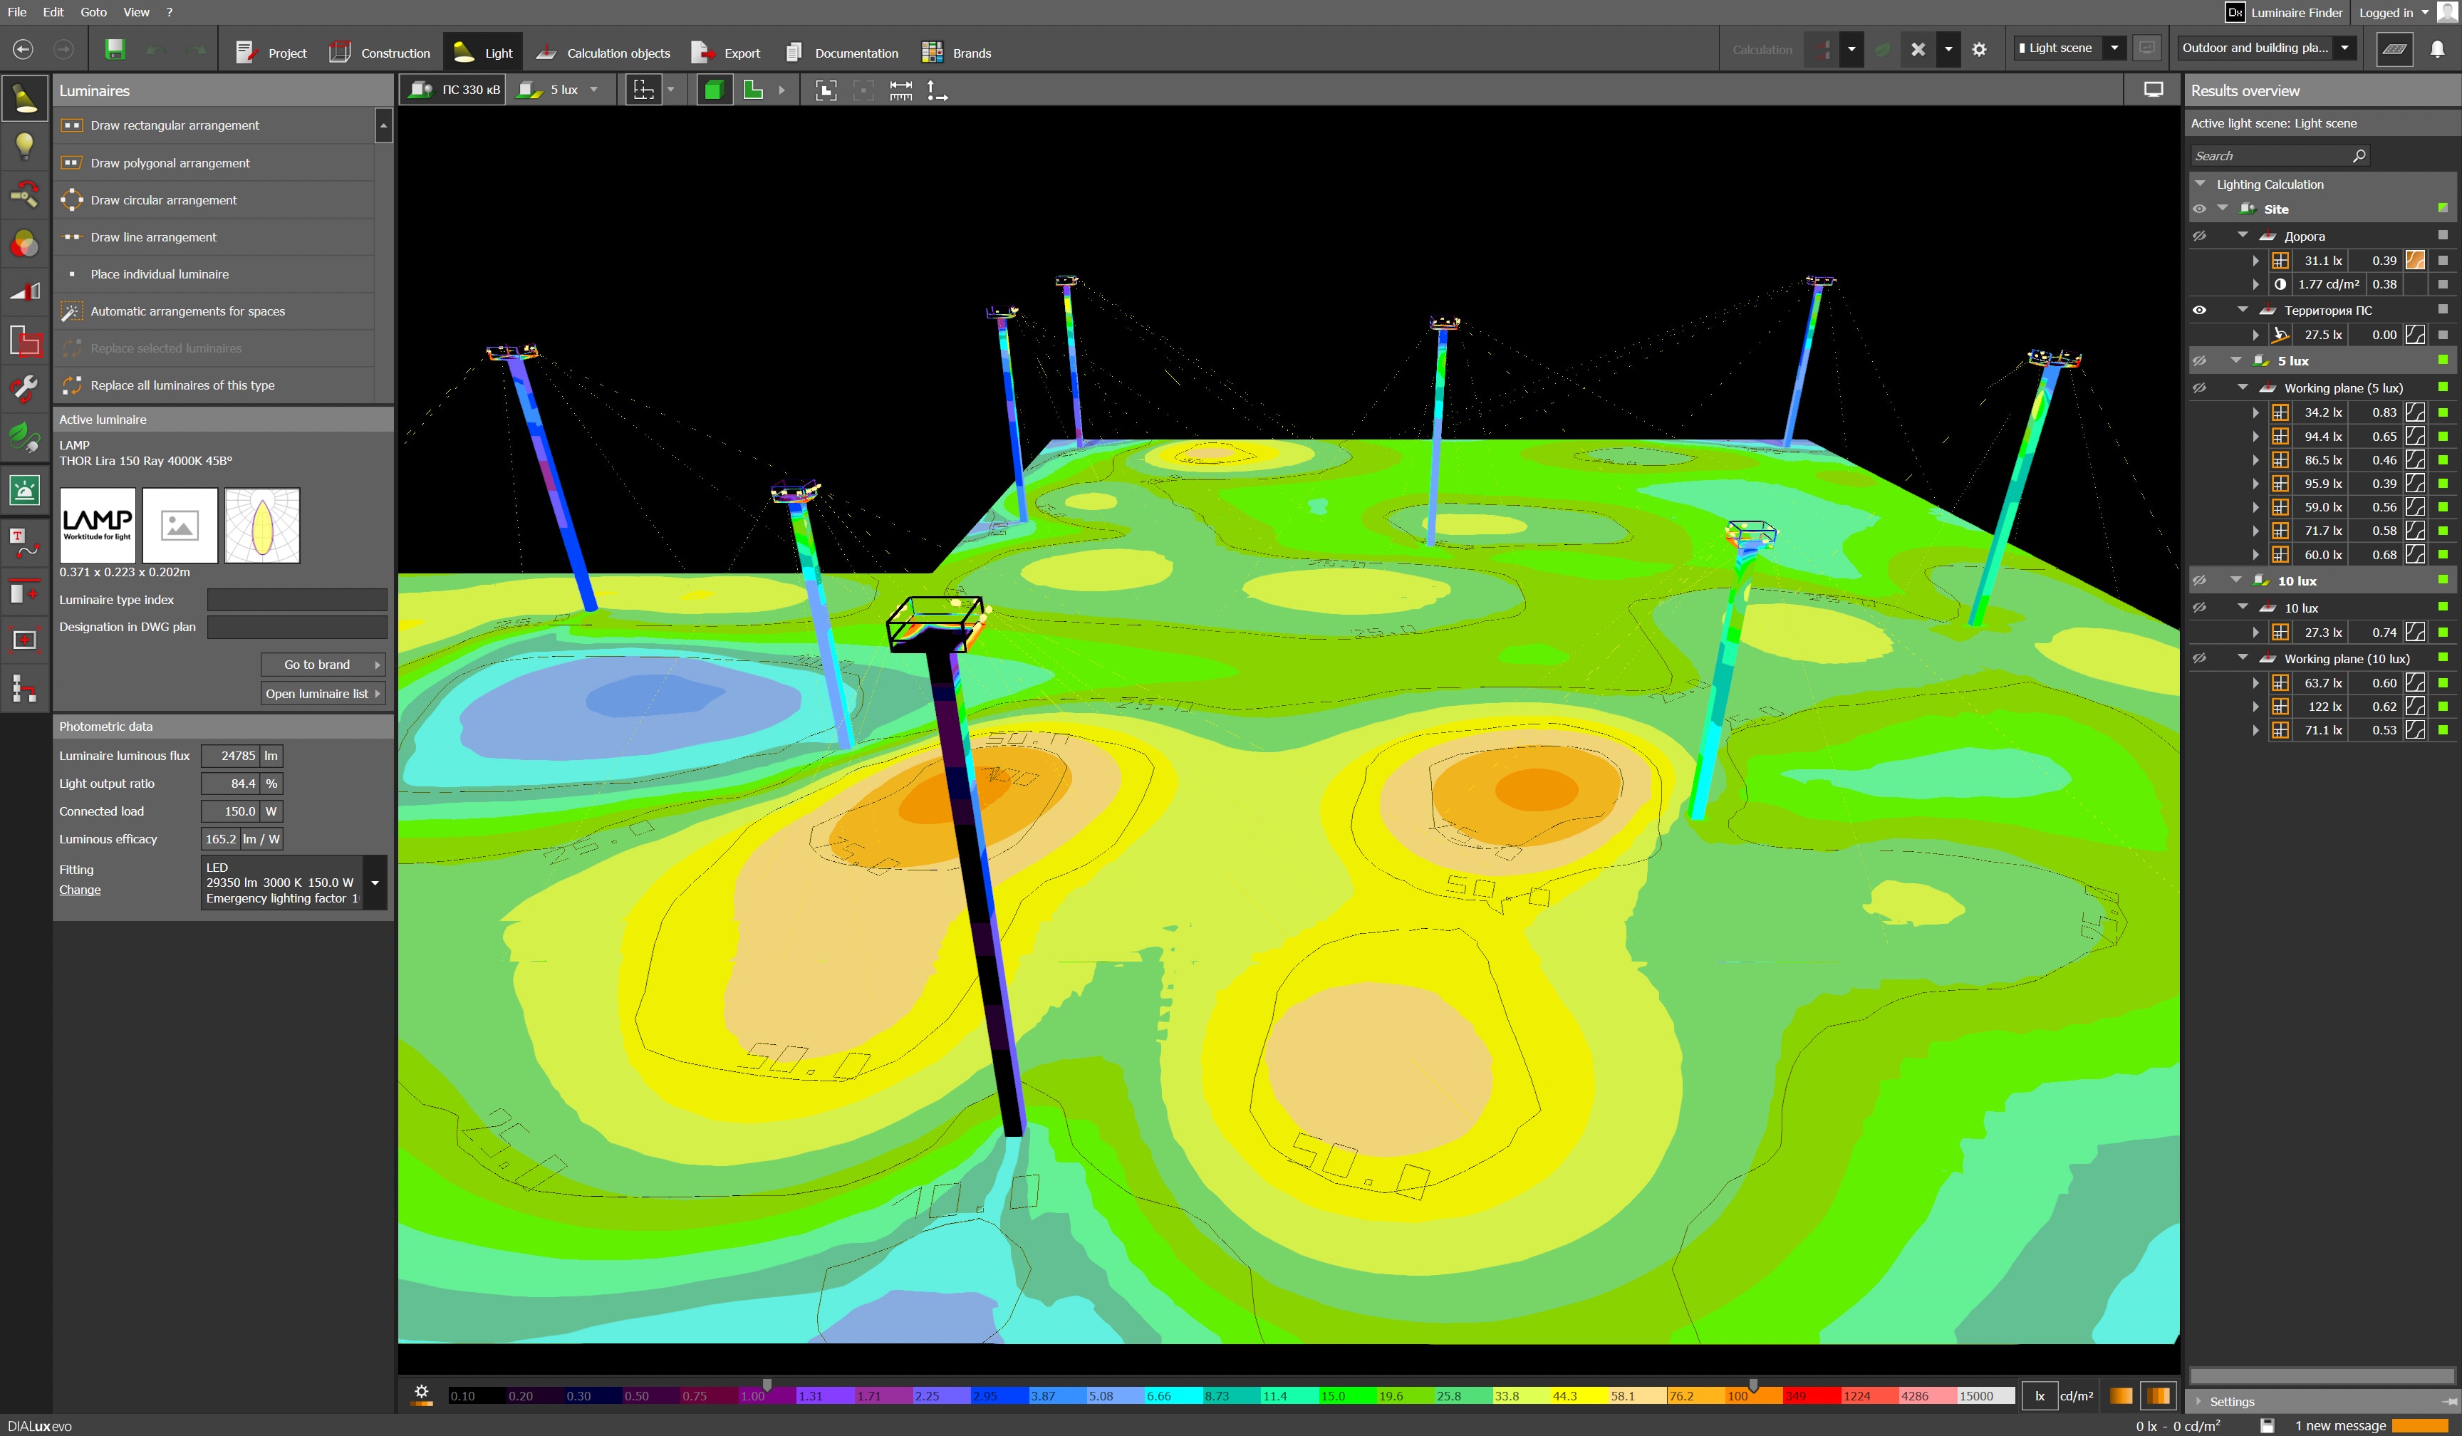Click the Change fitting link
The image size is (2462, 1436).
point(80,890)
